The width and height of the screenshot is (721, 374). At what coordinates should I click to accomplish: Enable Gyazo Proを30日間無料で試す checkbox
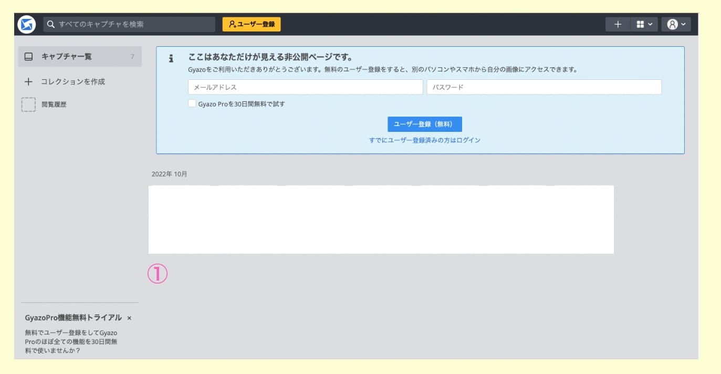coord(192,103)
